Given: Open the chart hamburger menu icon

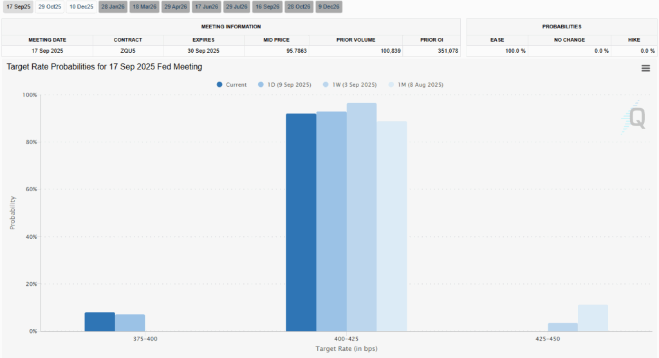Looking at the screenshot, I should [645, 69].
